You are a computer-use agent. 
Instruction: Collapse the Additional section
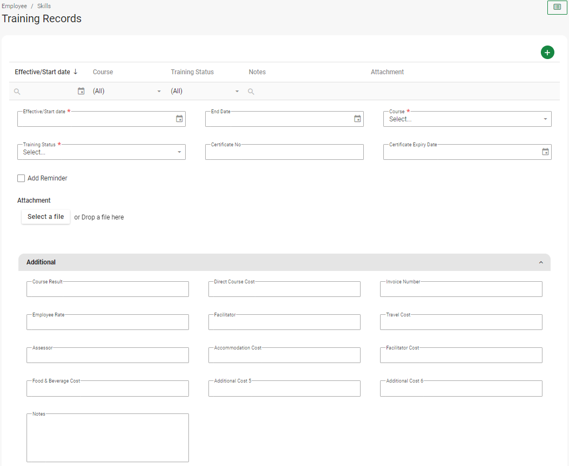(x=540, y=262)
